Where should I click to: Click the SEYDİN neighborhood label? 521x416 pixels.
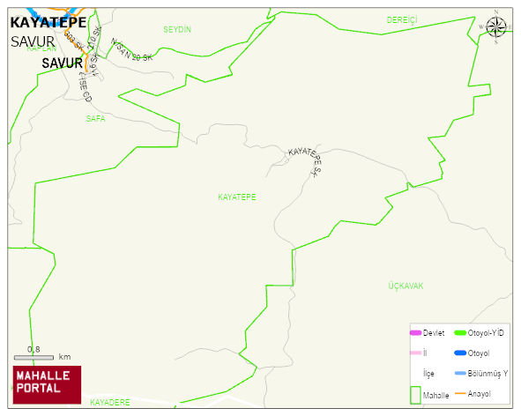click(177, 30)
